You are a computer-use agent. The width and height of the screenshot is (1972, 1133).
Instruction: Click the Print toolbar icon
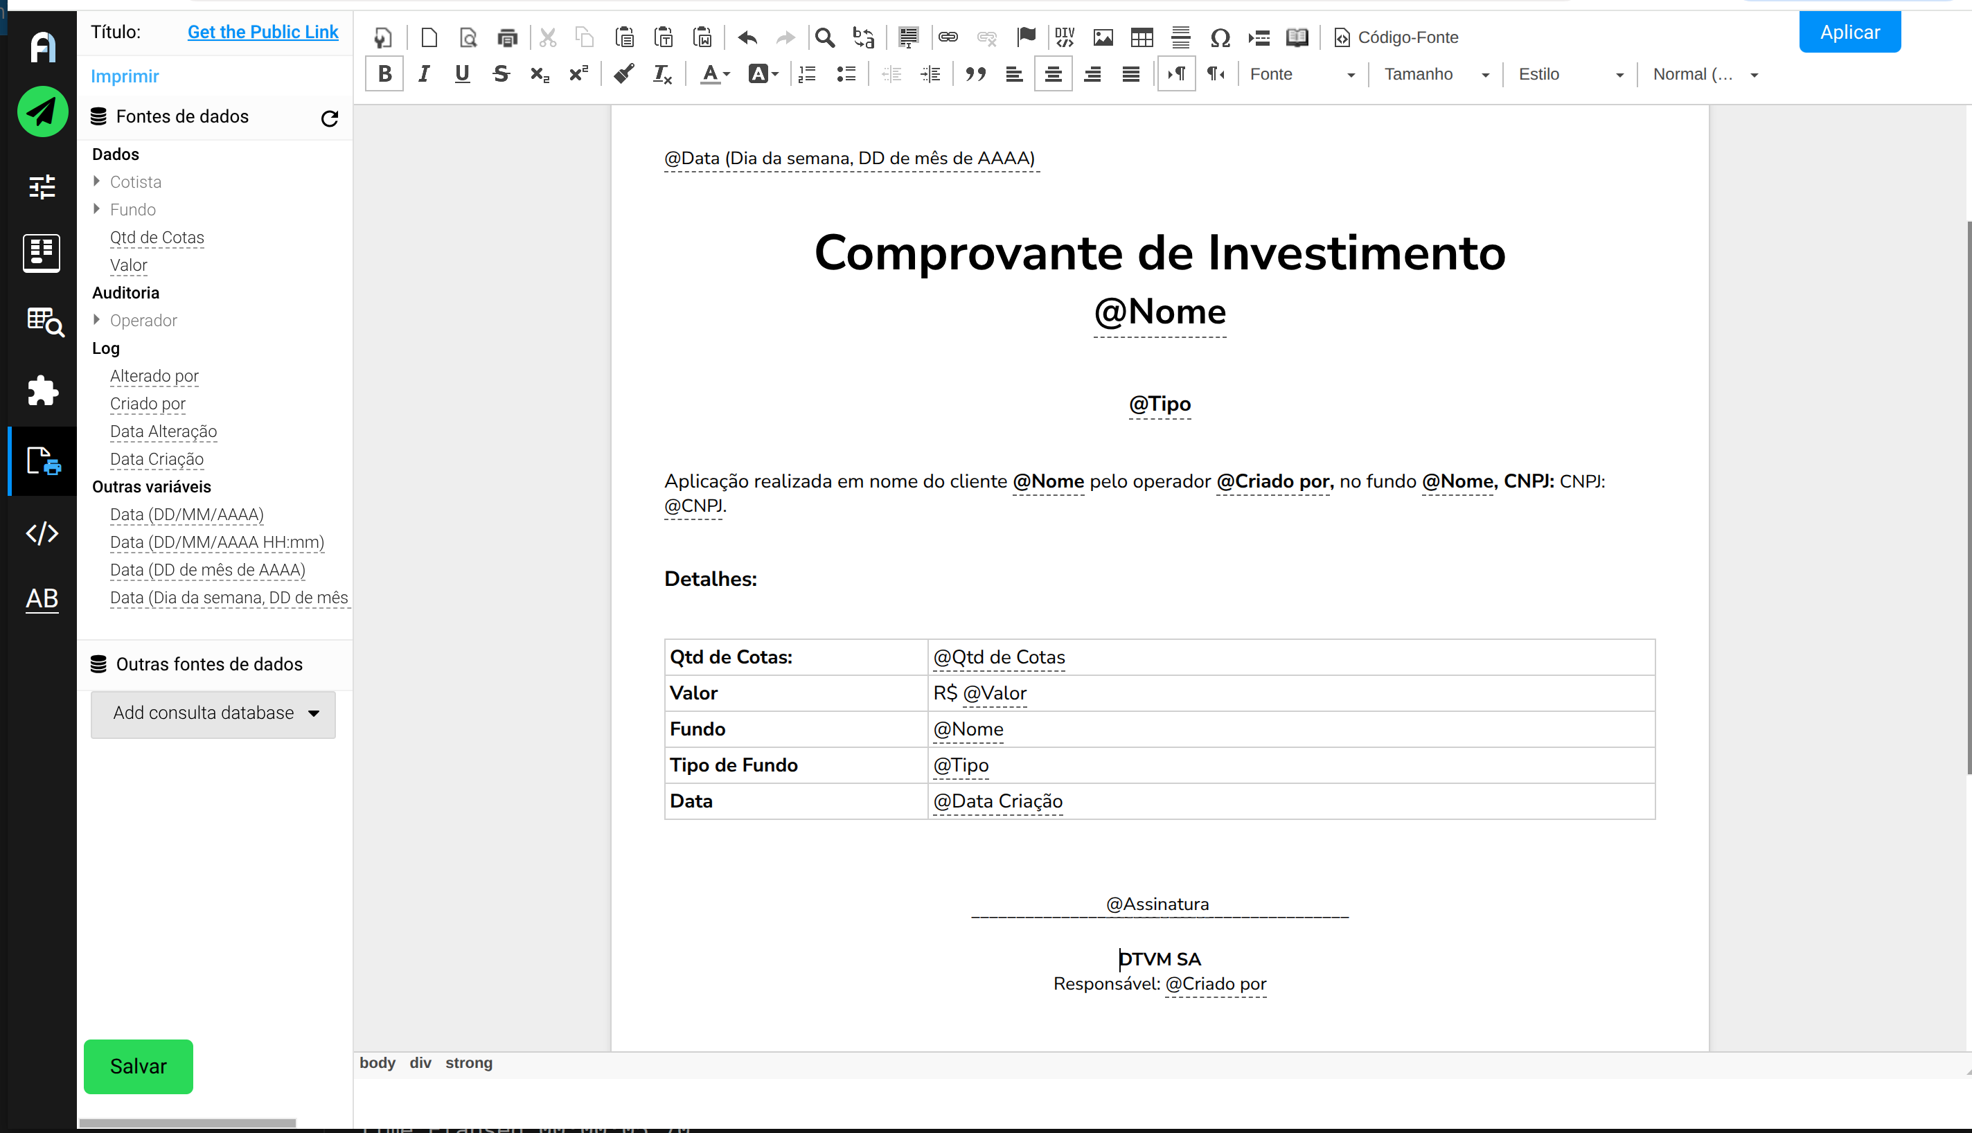(x=508, y=37)
